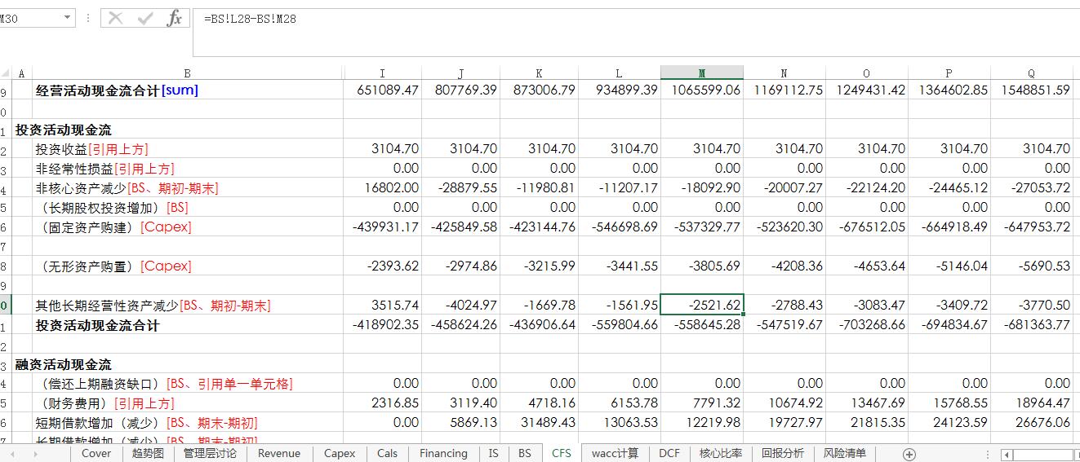
Task: Select column P header
Action: click(x=949, y=73)
